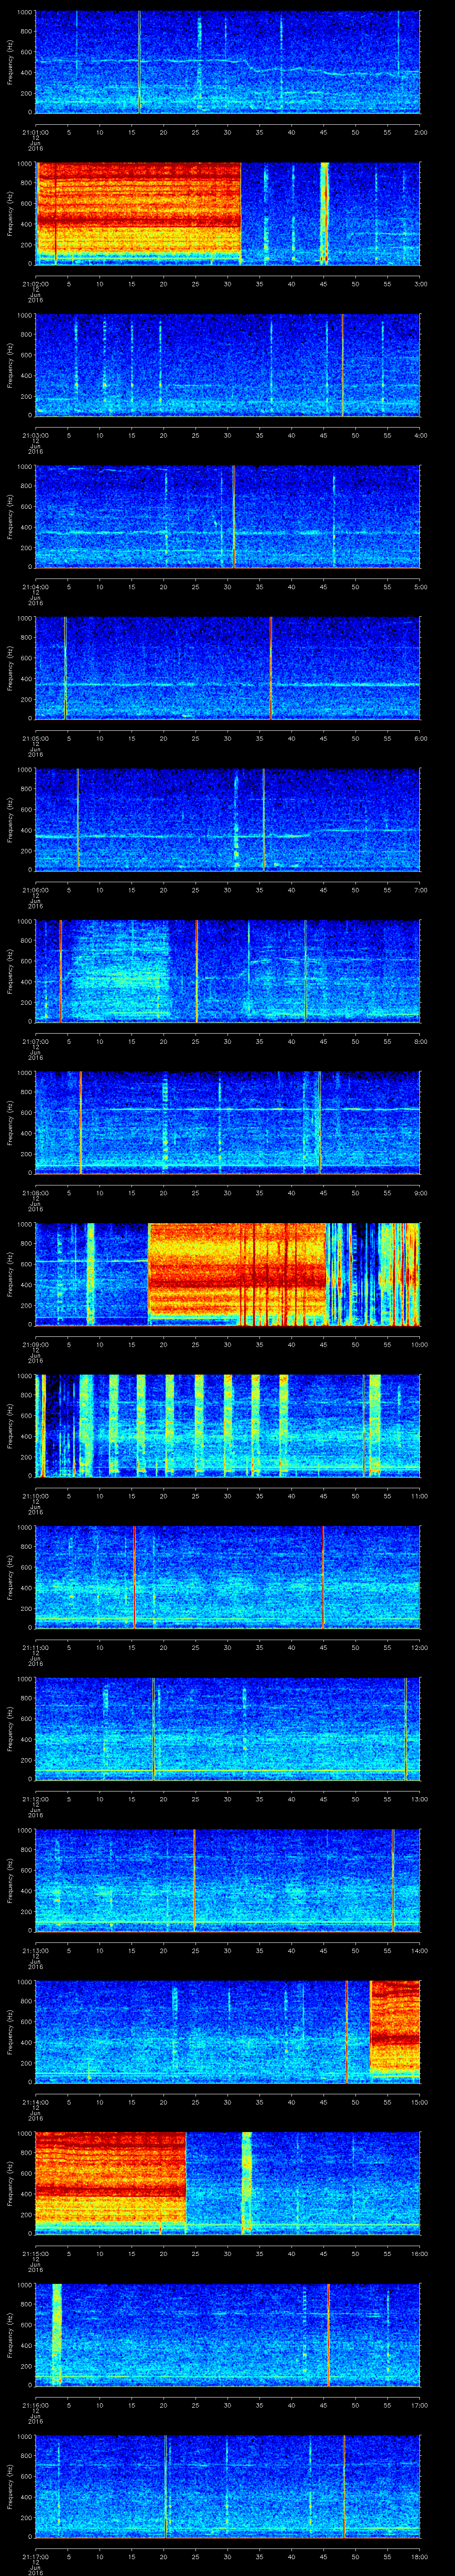455x2576 pixels.
Task: Select the 12:00 end time label
Action: coord(420,1647)
